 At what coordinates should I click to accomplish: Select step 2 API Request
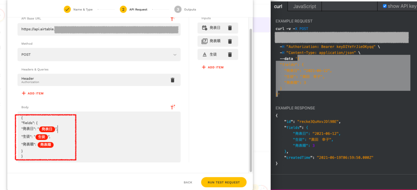(134, 9)
